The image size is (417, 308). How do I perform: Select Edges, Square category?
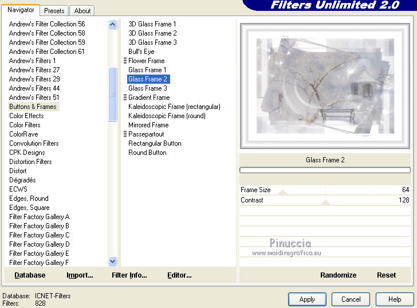[x=30, y=208]
